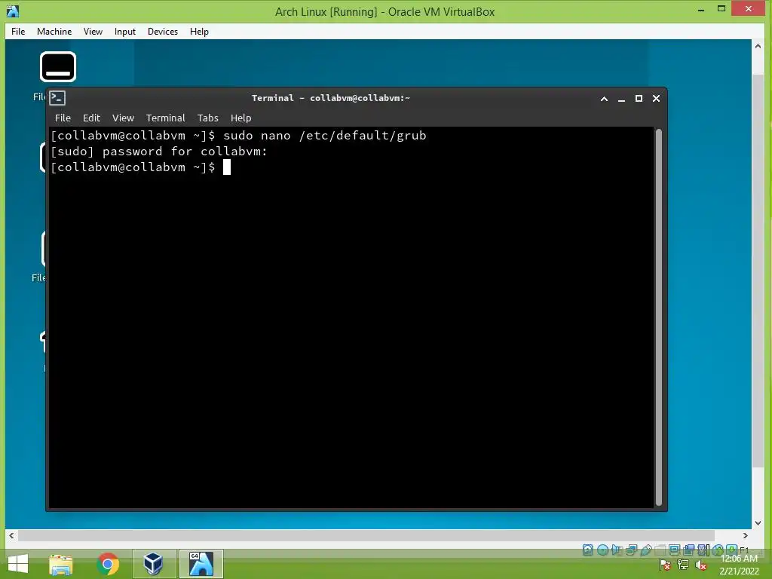Image resolution: width=772 pixels, height=579 pixels.
Task: Click the VirtualBox horizontal scrollbar left arrow
Action: click(x=11, y=535)
